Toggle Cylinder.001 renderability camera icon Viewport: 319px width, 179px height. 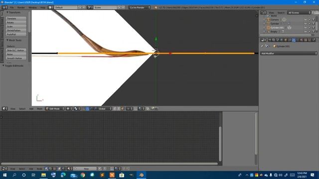pyautogui.click(x=314, y=28)
